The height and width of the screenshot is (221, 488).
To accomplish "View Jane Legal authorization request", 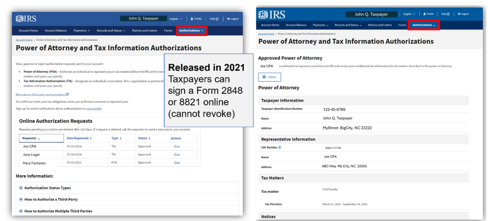I will coord(177,154).
